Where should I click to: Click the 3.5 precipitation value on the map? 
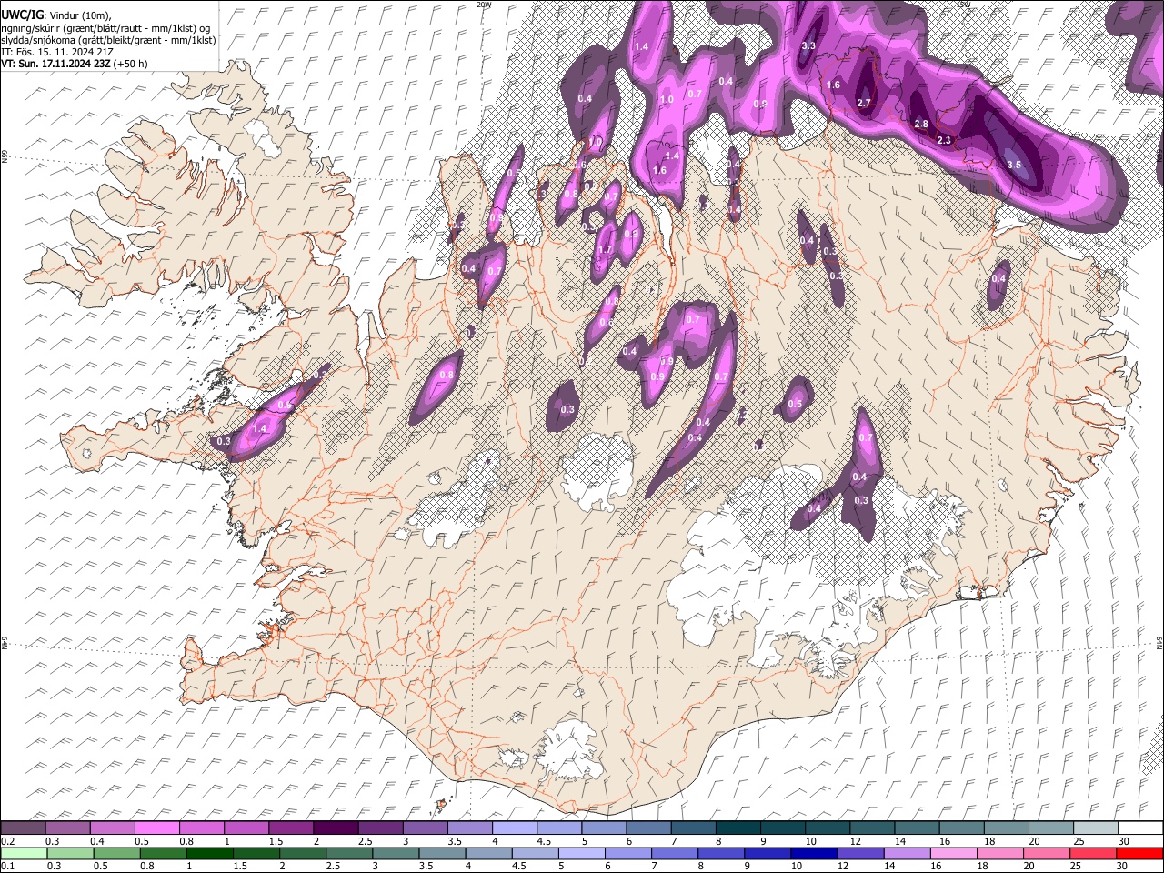1015,165
